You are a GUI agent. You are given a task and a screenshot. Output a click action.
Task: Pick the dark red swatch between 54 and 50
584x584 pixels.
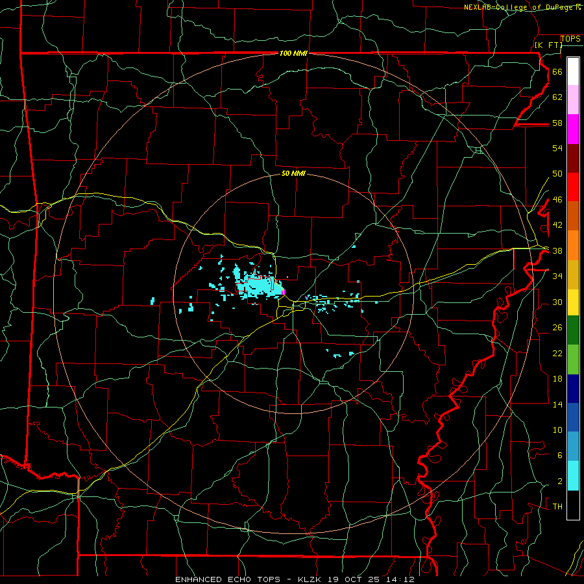click(x=573, y=158)
